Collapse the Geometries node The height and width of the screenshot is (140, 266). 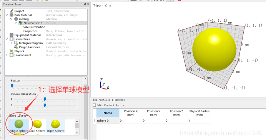coord(7,39)
